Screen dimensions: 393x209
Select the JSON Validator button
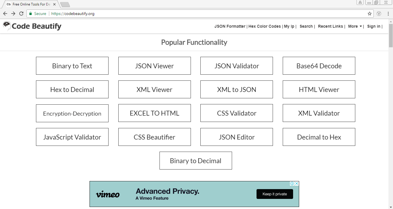pyautogui.click(x=237, y=66)
